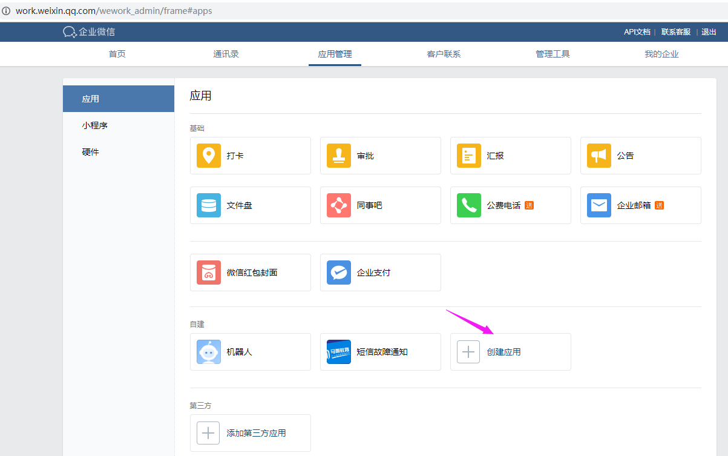Open the 我的企业 tab

(x=661, y=54)
